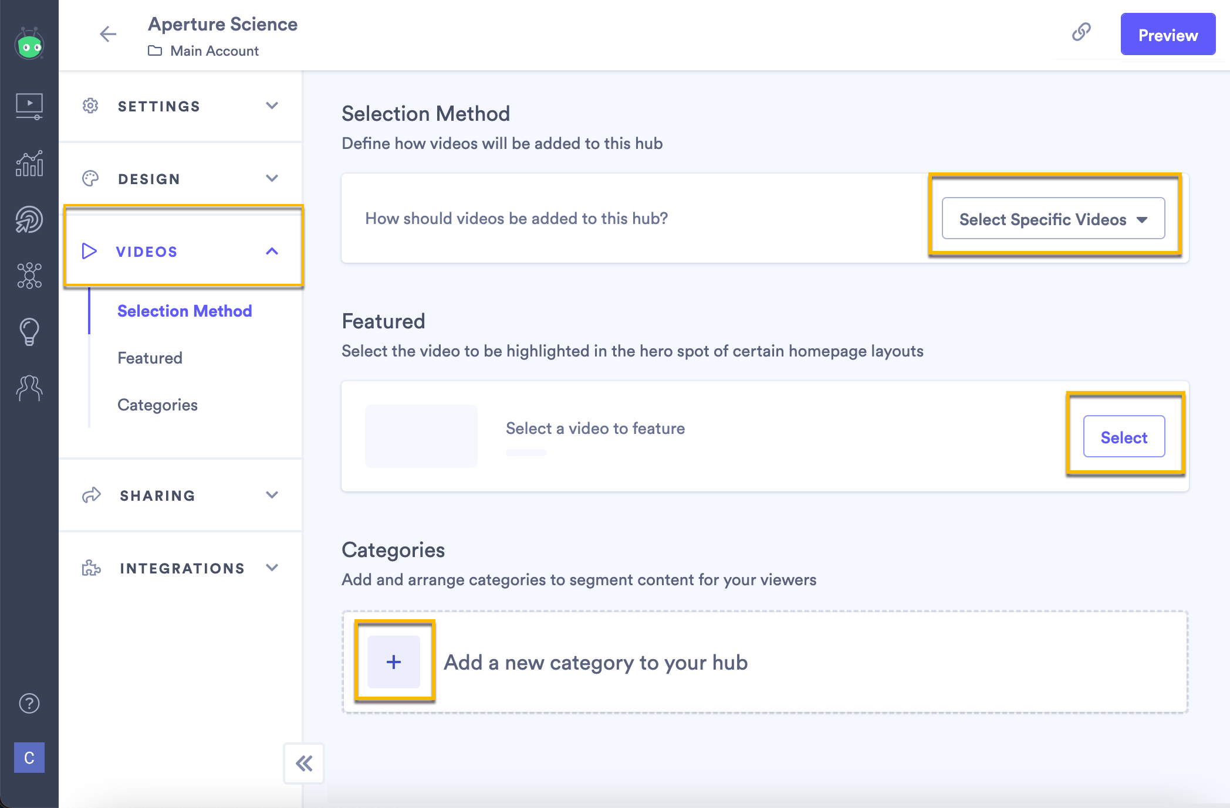Viewport: 1230px width, 808px height.
Task: Copy hub link with chain icon
Action: pos(1081,32)
